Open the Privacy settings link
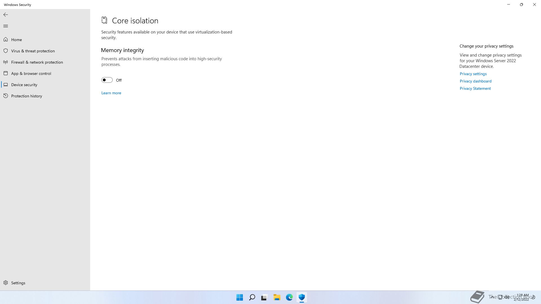This screenshot has height=304, width=541. pos(473,74)
